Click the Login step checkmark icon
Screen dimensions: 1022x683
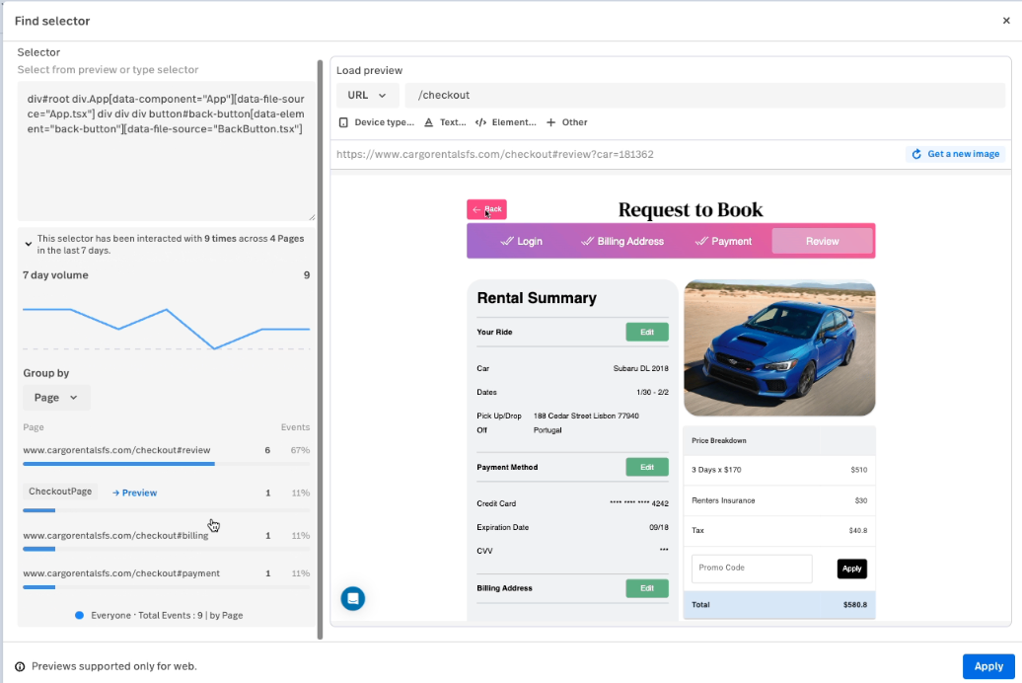click(507, 240)
